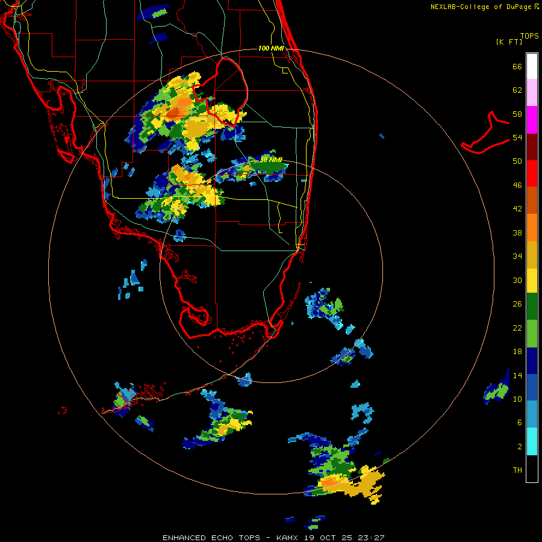Select the medium blue 14 kft legend swatch
This screenshot has width=542, height=542.
pyautogui.click(x=532, y=387)
